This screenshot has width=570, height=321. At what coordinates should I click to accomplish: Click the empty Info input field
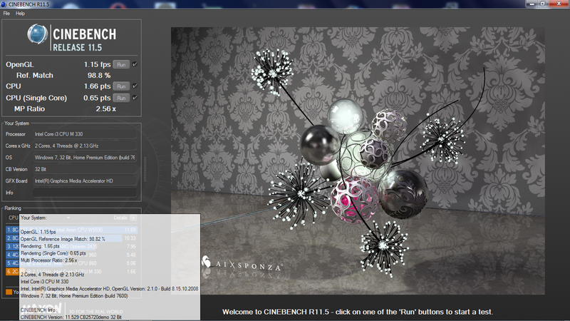coord(85,193)
